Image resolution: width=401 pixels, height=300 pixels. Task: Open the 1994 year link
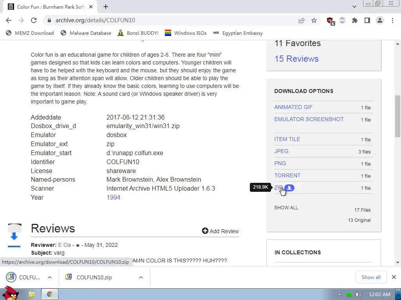113,197
